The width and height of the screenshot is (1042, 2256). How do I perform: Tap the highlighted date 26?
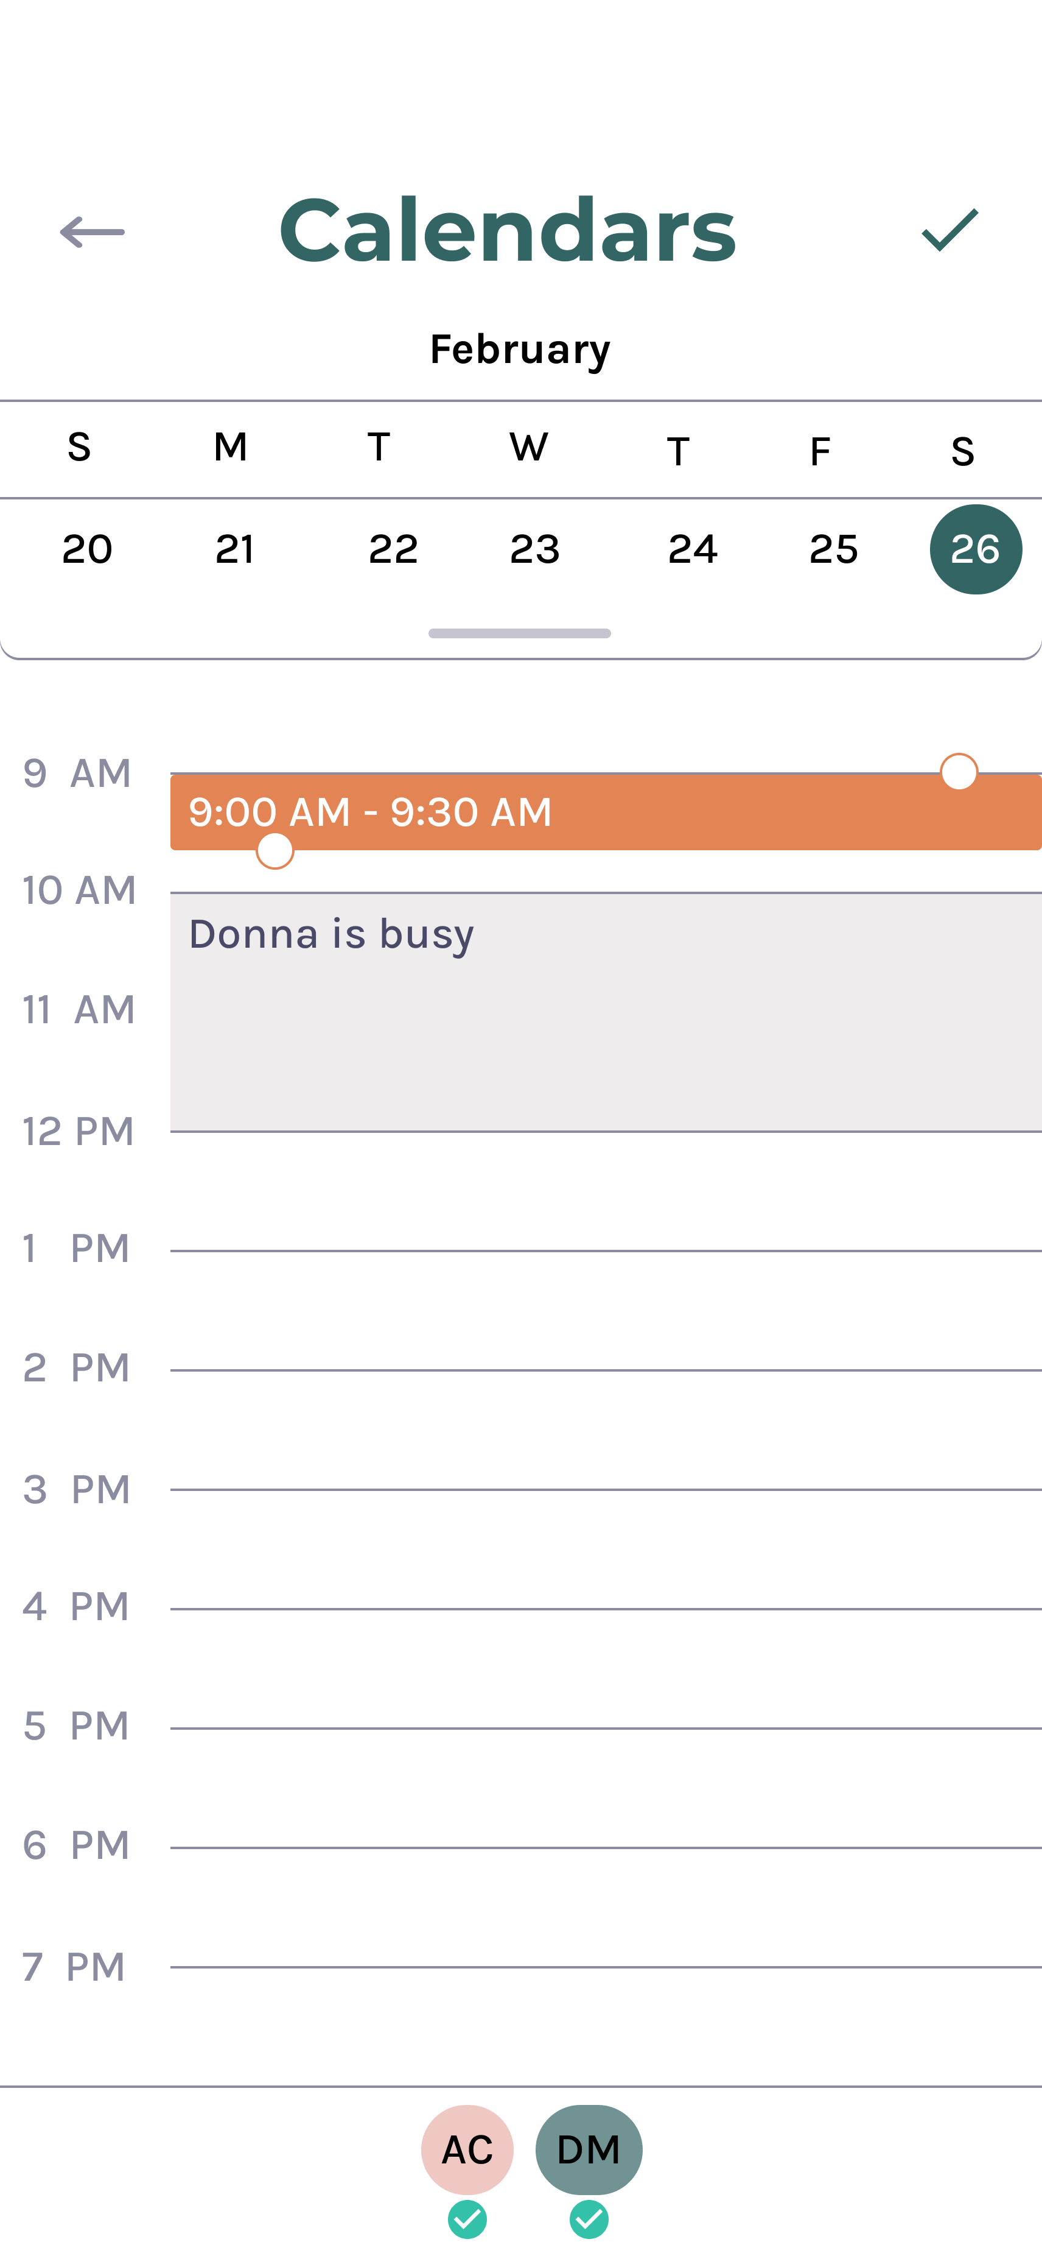point(974,550)
